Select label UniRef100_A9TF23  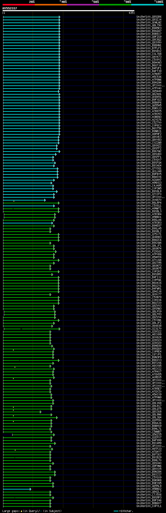click(149, 449)
